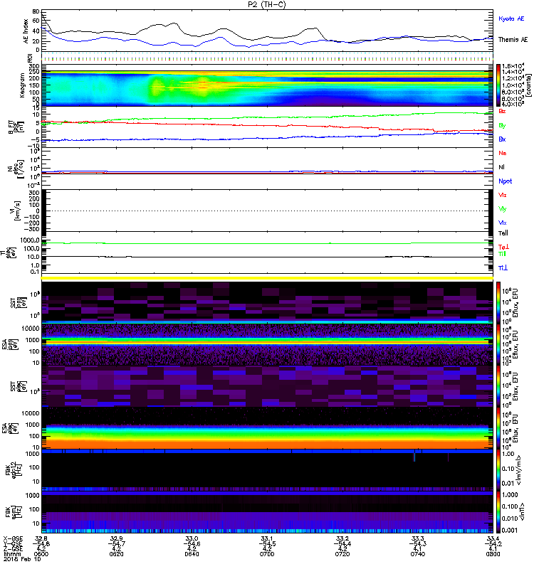Screen dimensions: 534x569
Task: Click the 'ROI' panel label
Action: pyautogui.click(x=30, y=58)
